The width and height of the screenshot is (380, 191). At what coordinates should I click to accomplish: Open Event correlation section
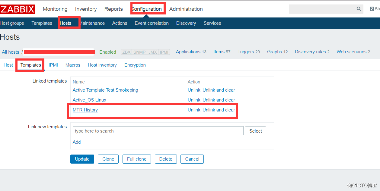pyautogui.click(x=152, y=23)
